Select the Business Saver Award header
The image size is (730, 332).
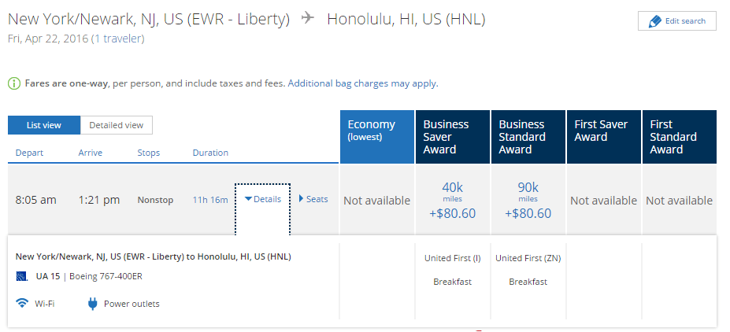[453, 137]
